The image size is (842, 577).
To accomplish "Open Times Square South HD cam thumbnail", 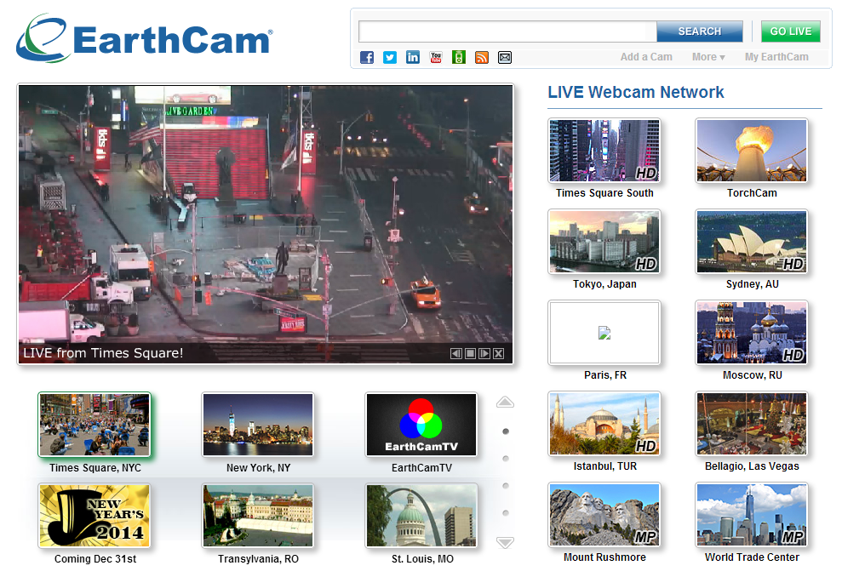I will point(604,151).
